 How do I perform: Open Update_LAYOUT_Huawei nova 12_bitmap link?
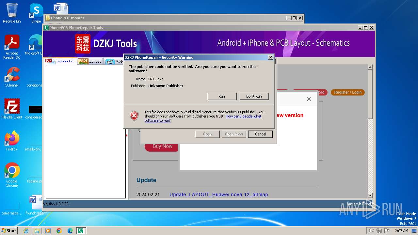pos(219,195)
